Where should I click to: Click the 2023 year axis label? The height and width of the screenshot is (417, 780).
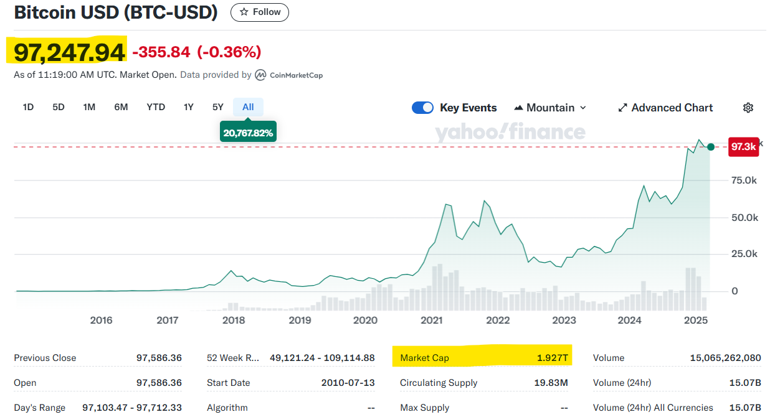coord(564,320)
